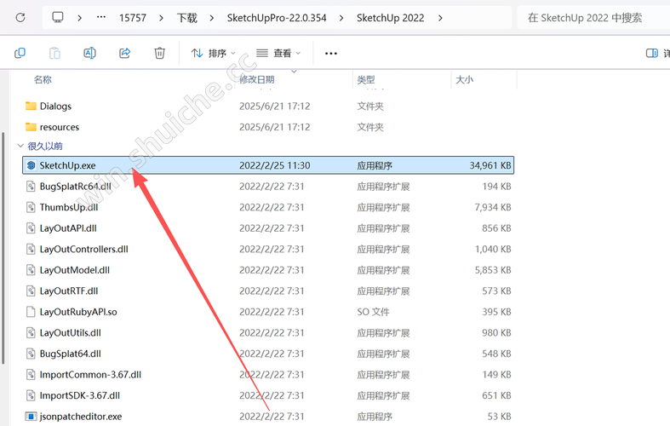Open the 排序 sort dropdown
The height and width of the screenshot is (426, 670).
213,53
